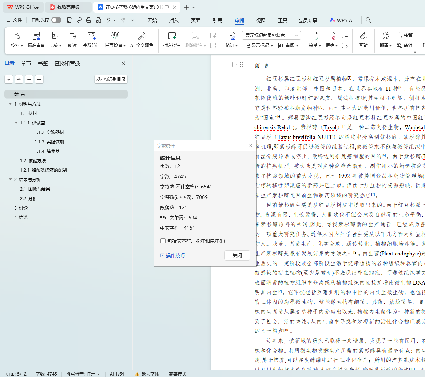Switch to the 找稻壳模板 tab
Viewport: 425px width, 377px height.
(68, 7)
